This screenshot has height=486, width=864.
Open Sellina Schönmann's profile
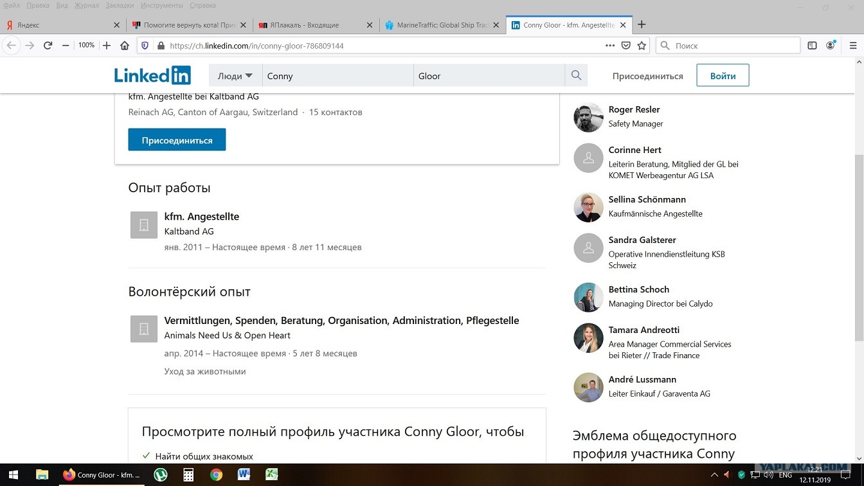[x=647, y=199]
